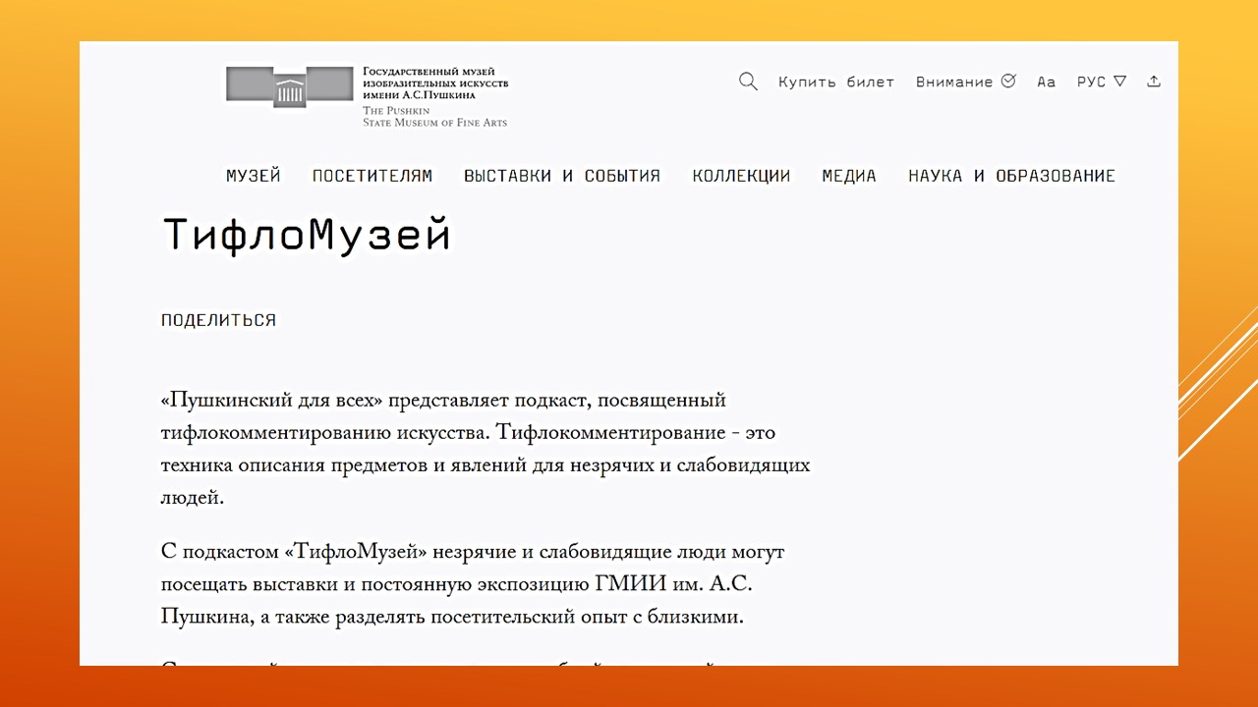Click the Pushkin Museum building logo
The image size is (1258, 707).
[289, 85]
